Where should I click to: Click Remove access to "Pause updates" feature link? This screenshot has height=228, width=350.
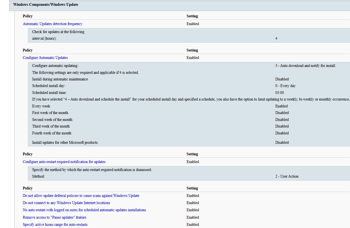coord(54,218)
